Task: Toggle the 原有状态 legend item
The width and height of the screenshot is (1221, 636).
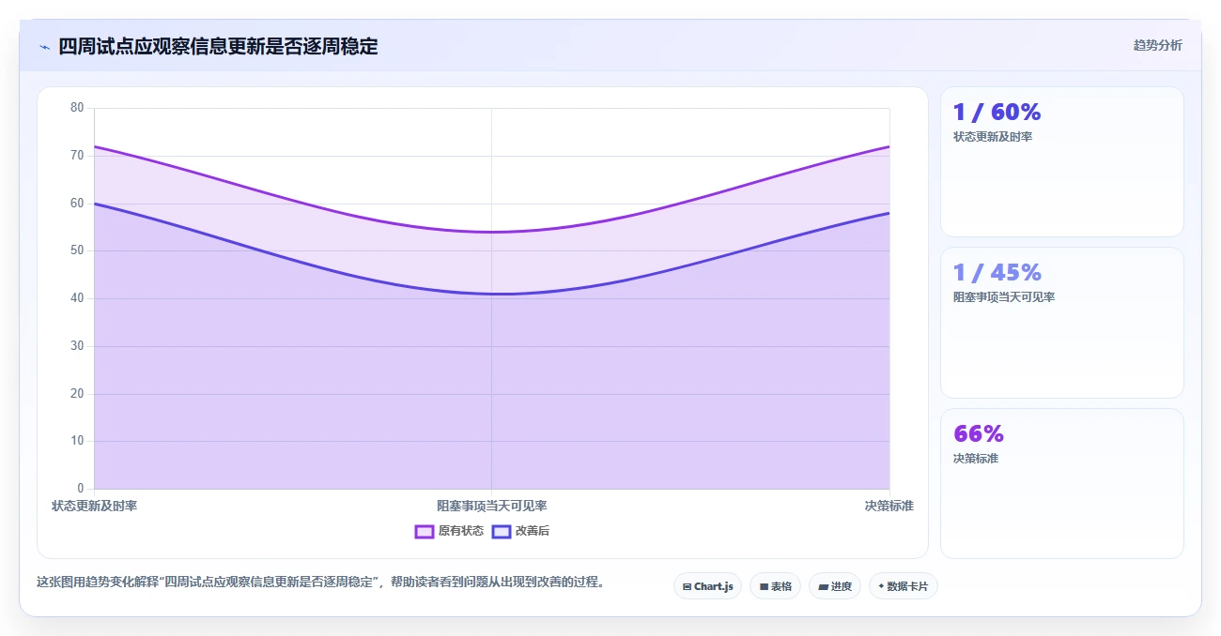Action: coord(449,531)
